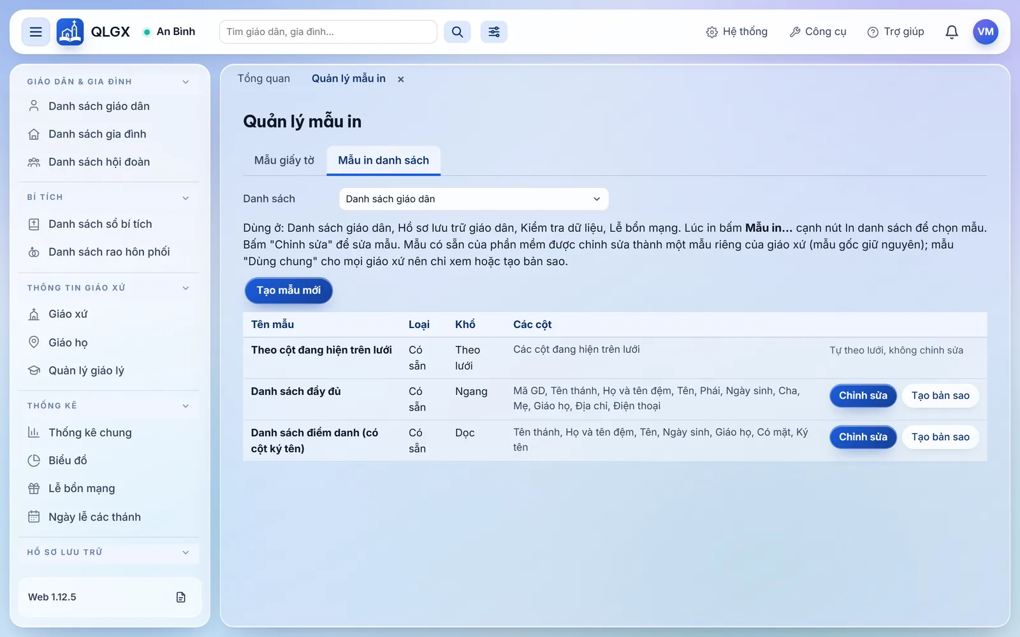Open the Hệ thống menu
The height and width of the screenshot is (637, 1020).
(x=736, y=32)
